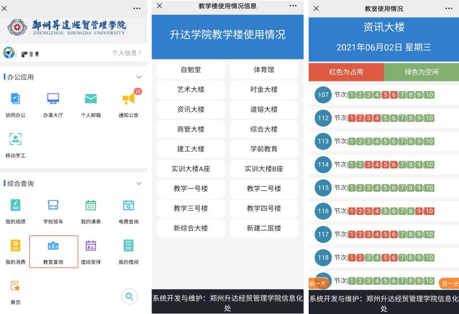
Task: Tap room 114 circle badge
Action: (323, 164)
